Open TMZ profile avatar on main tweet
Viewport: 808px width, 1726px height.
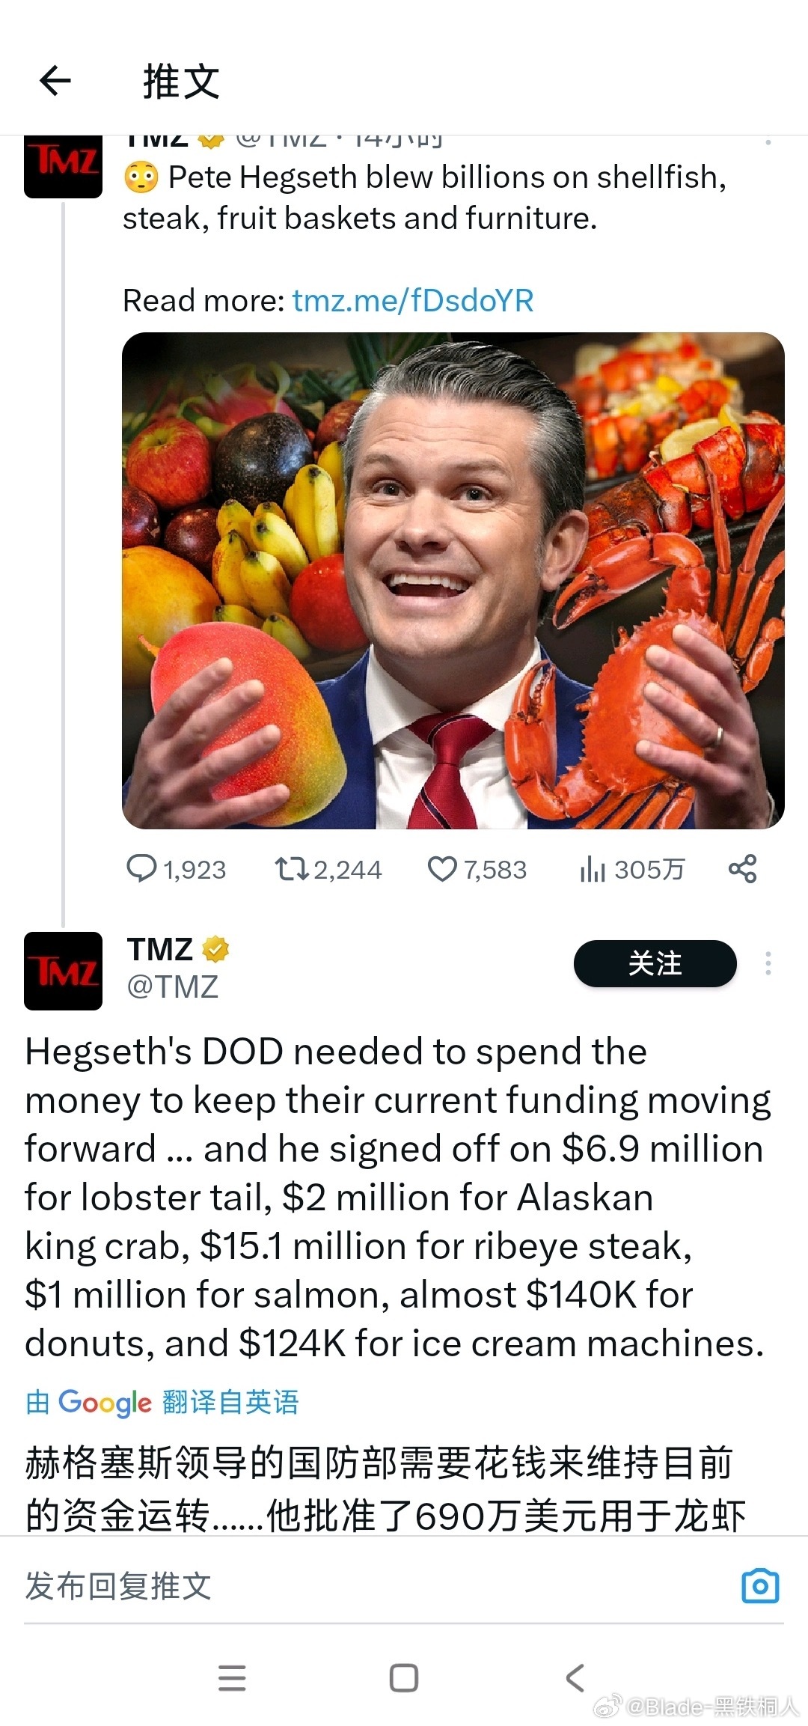(x=63, y=971)
